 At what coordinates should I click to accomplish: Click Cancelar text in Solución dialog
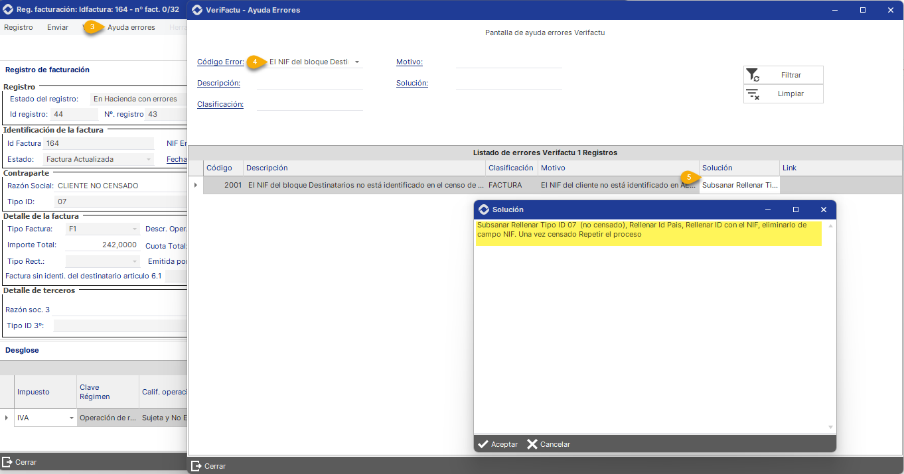point(556,444)
